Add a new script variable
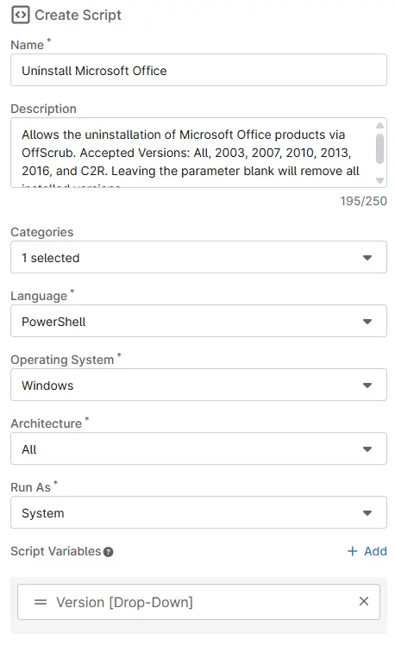Screen dimensions: 395x652 tap(367, 551)
